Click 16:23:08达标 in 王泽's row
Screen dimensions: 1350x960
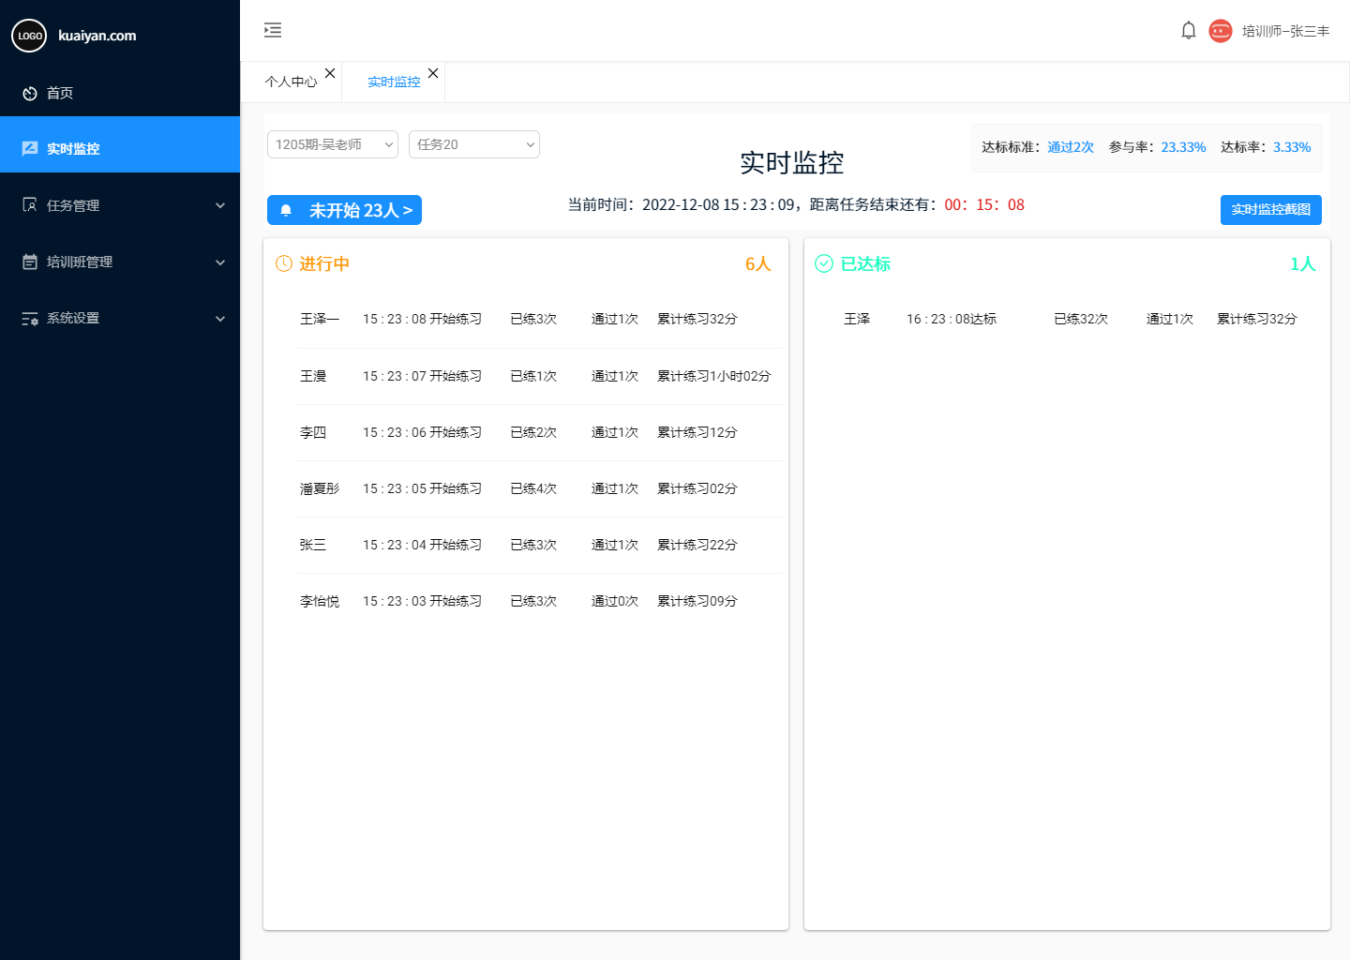(952, 319)
